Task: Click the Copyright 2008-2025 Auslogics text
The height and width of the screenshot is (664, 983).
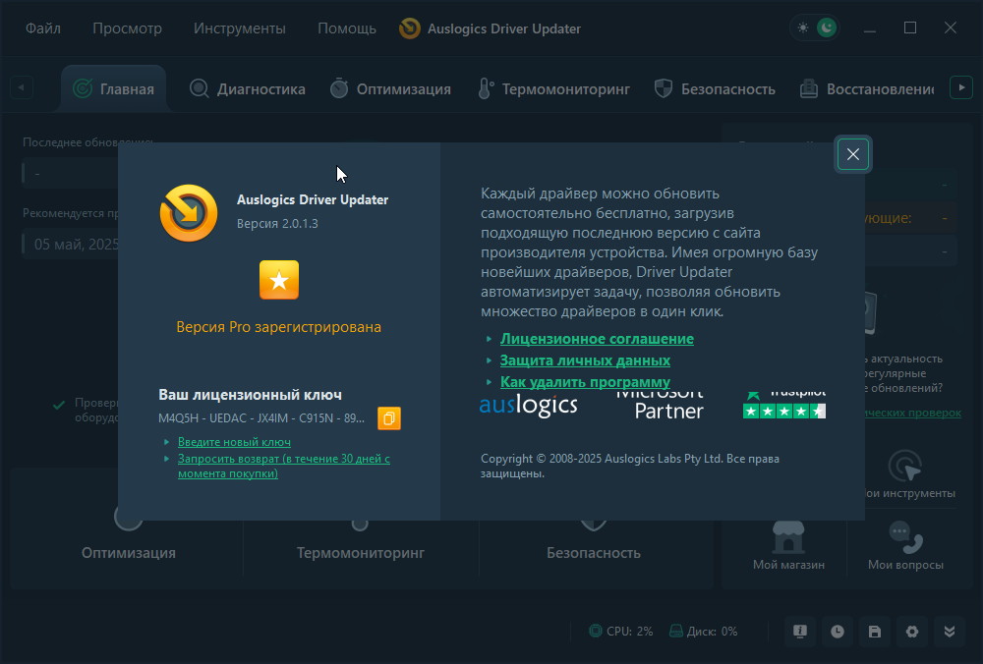Action: [x=629, y=466]
